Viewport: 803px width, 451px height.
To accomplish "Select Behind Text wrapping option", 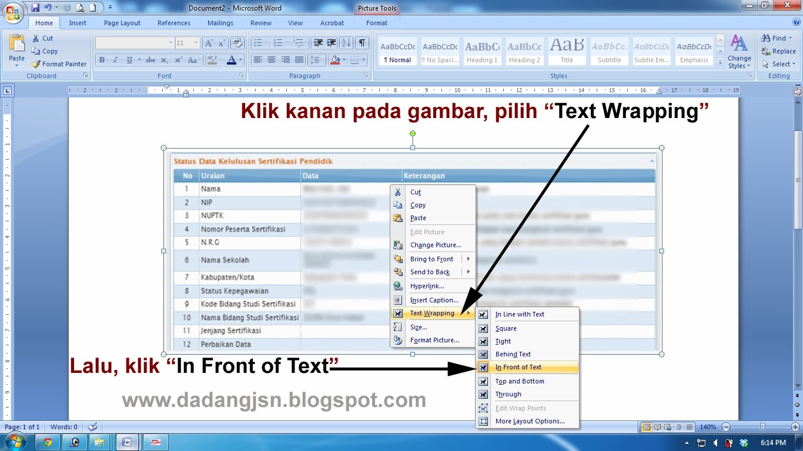I will coord(527,354).
